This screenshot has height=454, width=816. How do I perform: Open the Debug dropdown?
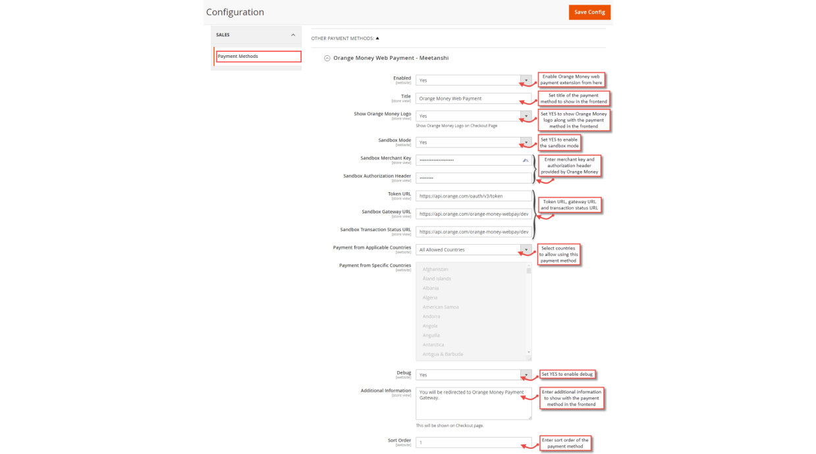click(x=474, y=375)
